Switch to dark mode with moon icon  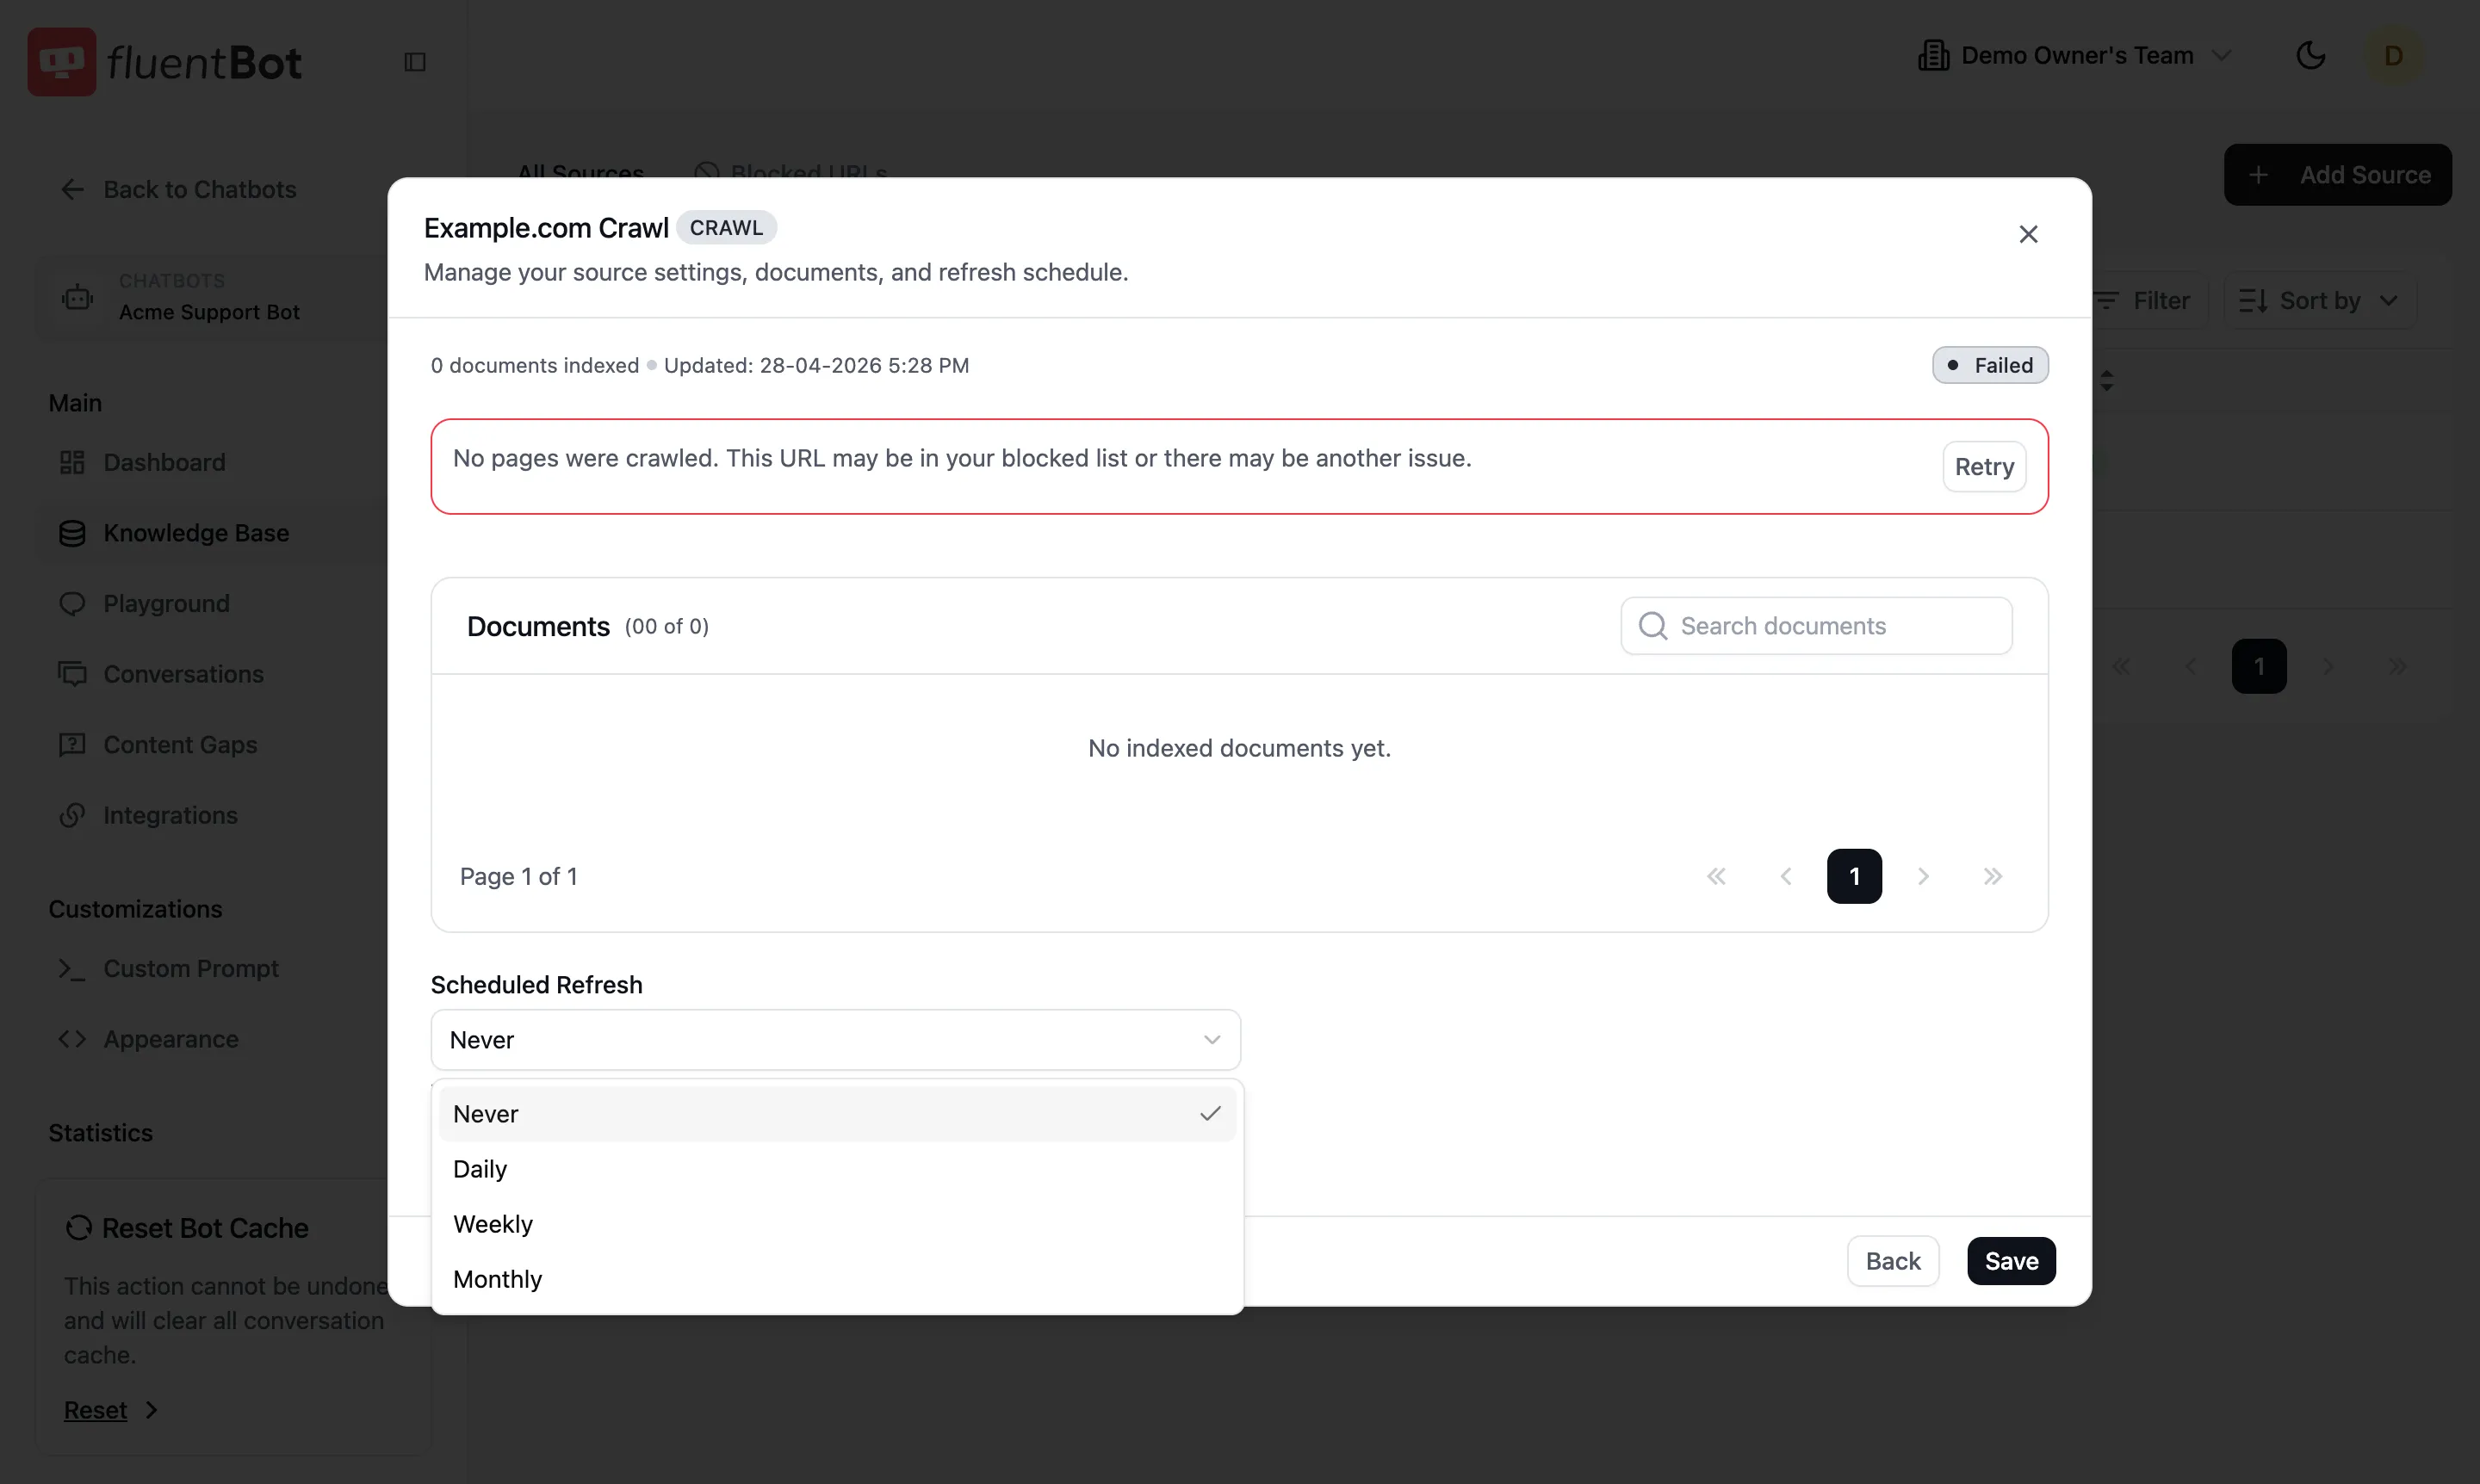2310,55
